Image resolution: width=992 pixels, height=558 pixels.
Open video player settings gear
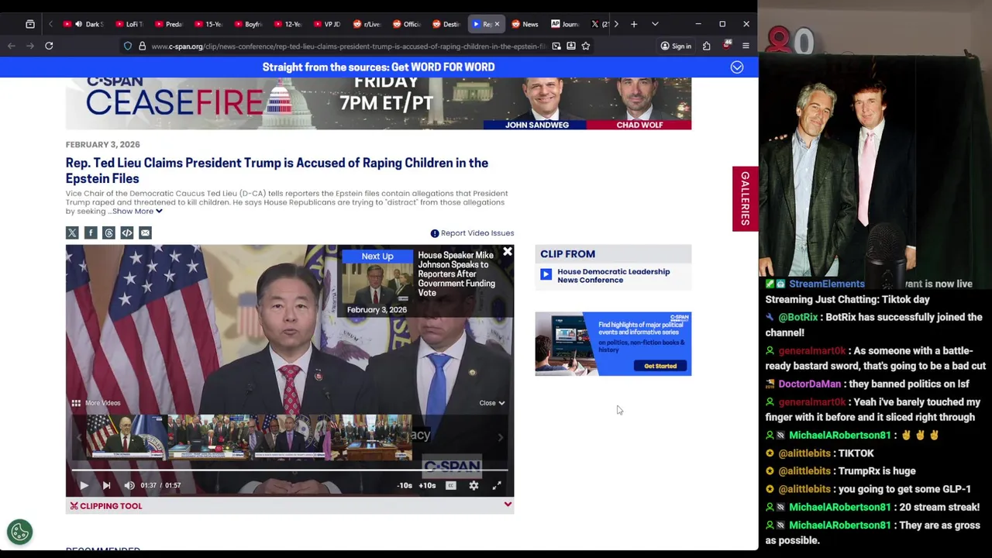474,485
